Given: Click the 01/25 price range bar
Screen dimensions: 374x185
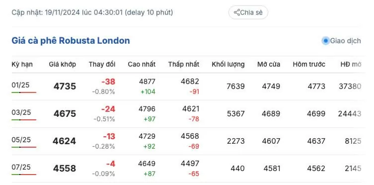Looking at the screenshot, I should [24, 92].
